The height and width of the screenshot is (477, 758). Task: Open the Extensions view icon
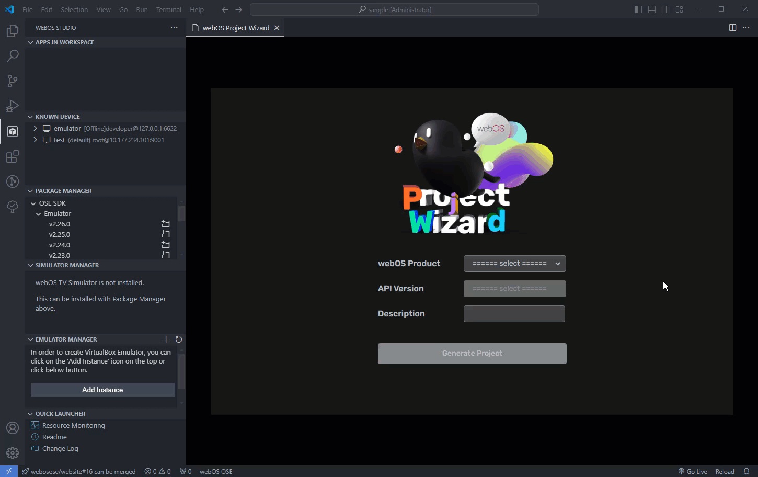(13, 156)
